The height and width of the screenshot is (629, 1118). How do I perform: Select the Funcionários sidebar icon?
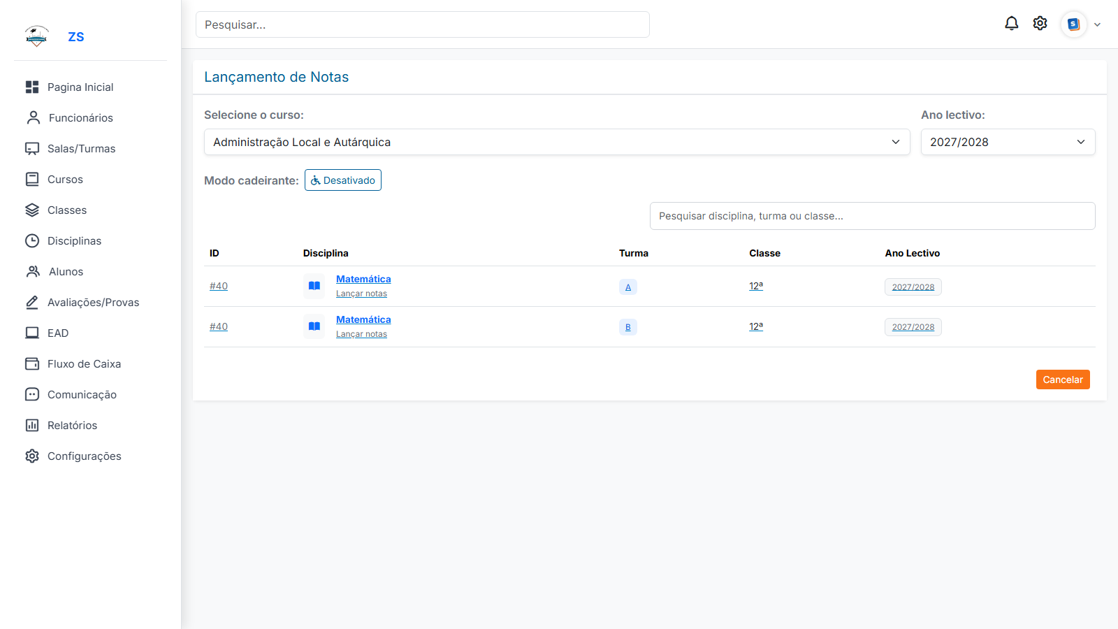point(32,117)
